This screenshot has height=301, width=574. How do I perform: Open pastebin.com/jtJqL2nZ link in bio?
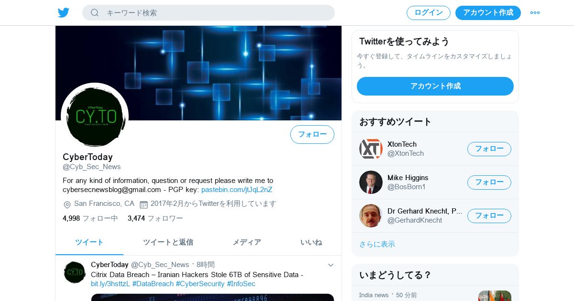click(x=237, y=190)
